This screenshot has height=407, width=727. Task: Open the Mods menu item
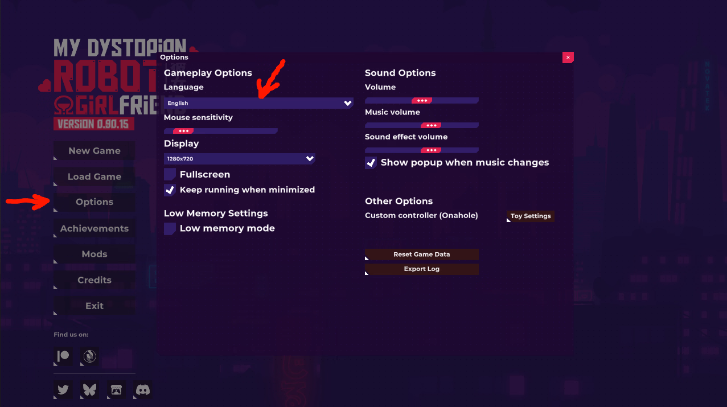(95, 254)
